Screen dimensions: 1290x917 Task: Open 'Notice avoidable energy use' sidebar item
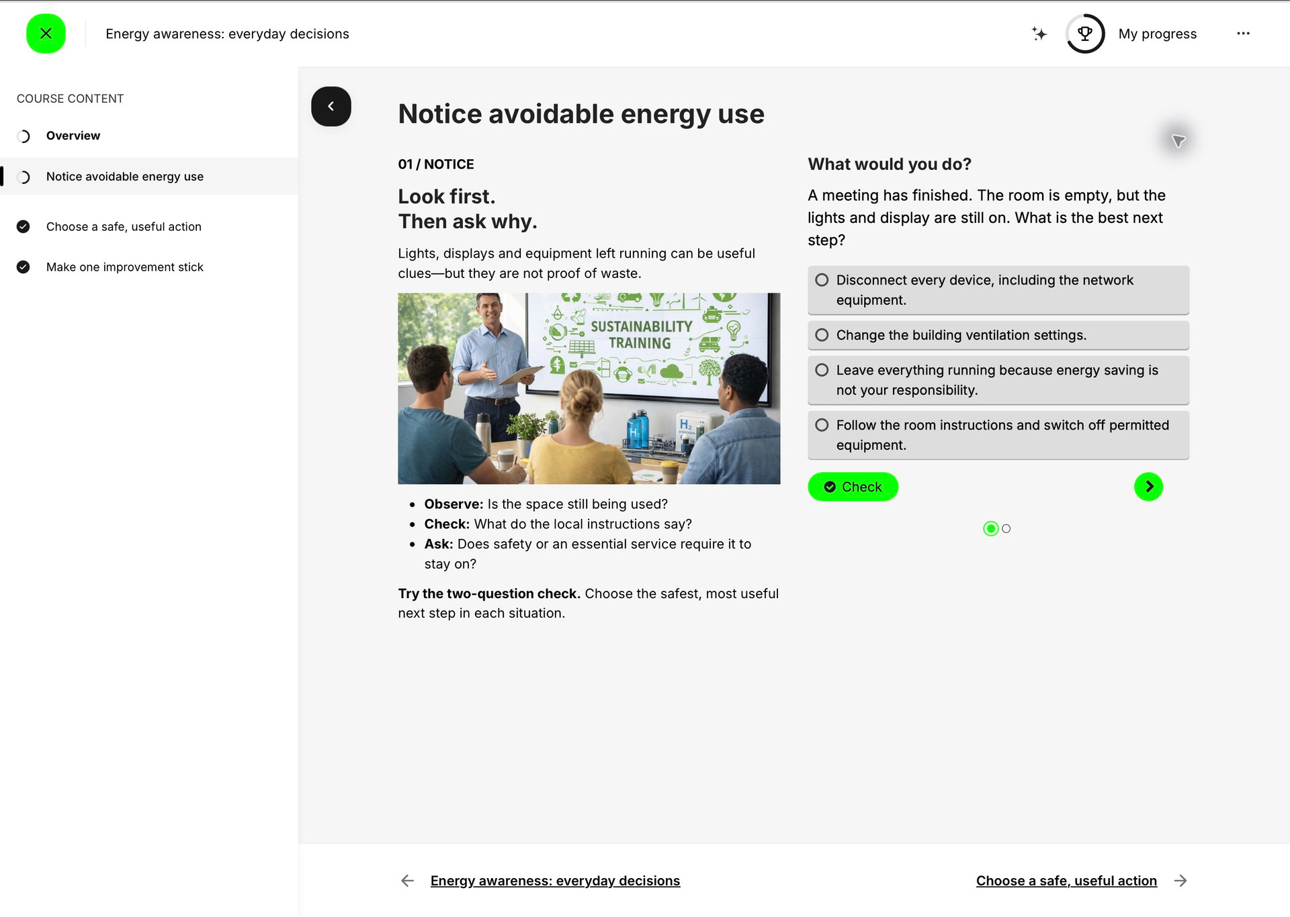coord(149,177)
